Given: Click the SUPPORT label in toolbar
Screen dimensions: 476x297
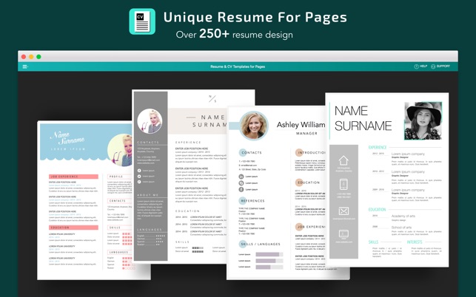Looking at the screenshot, I should [x=443, y=66].
